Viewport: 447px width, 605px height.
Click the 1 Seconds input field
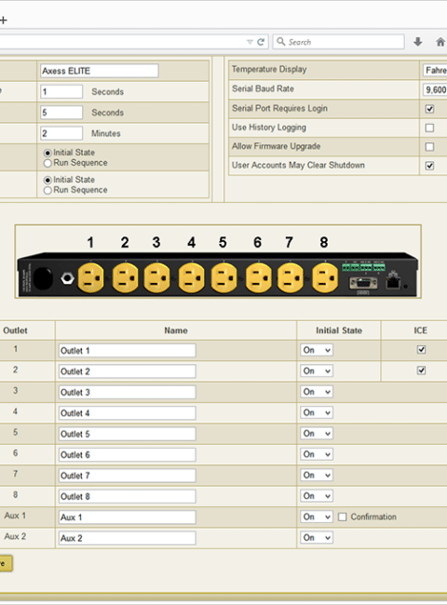click(x=61, y=92)
